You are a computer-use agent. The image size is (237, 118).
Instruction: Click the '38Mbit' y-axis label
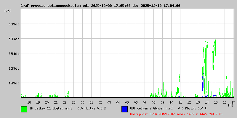point(14,54)
